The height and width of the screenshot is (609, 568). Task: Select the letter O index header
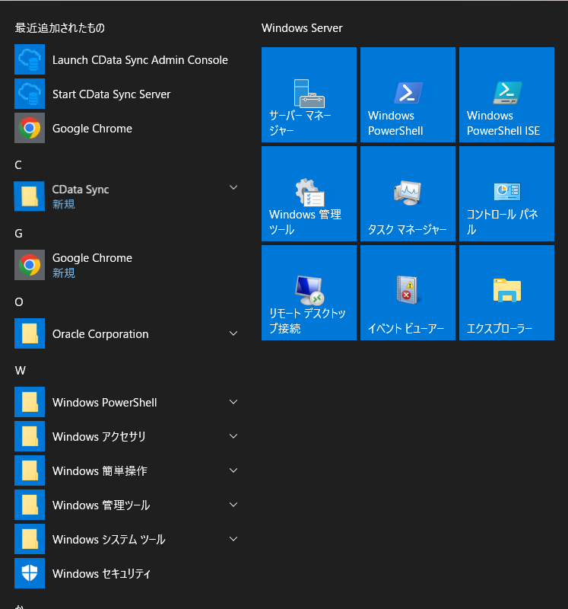click(18, 301)
